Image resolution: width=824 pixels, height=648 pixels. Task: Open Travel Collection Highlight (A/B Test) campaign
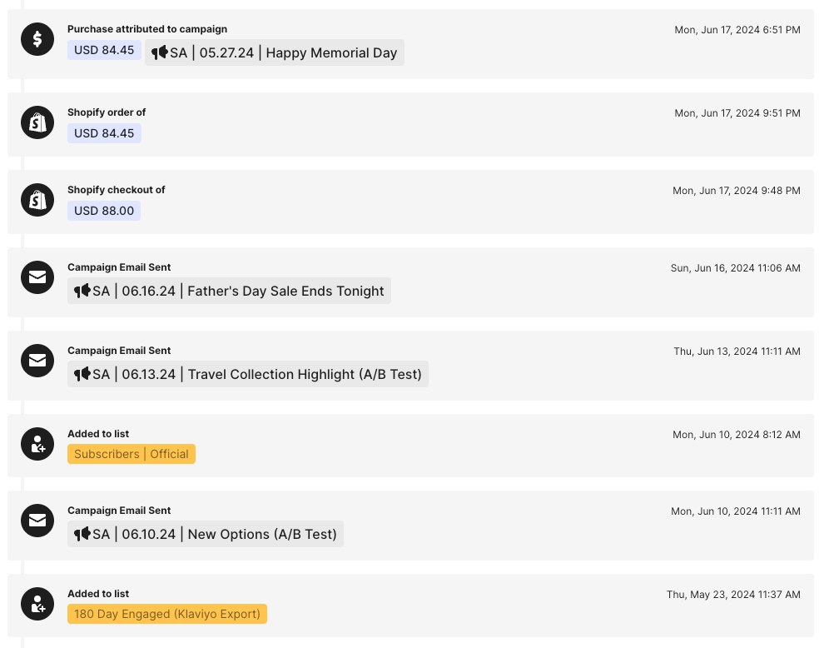pos(248,374)
